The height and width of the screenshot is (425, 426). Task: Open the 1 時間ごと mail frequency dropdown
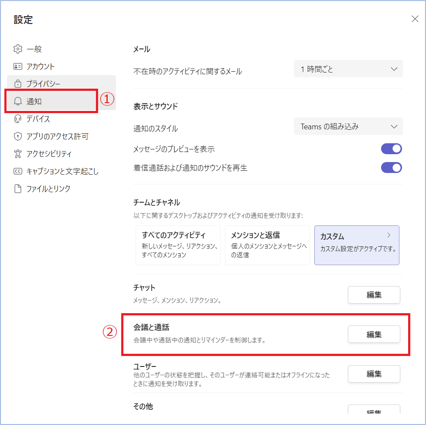[348, 69]
